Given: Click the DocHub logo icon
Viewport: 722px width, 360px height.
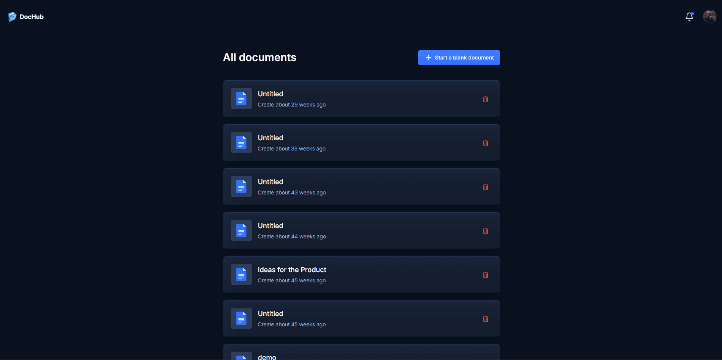Looking at the screenshot, I should point(12,17).
